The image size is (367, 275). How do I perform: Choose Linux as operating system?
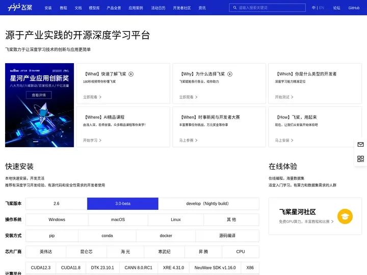click(x=176, y=219)
